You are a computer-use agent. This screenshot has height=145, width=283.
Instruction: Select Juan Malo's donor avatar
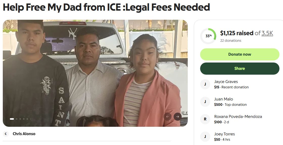(x=205, y=102)
